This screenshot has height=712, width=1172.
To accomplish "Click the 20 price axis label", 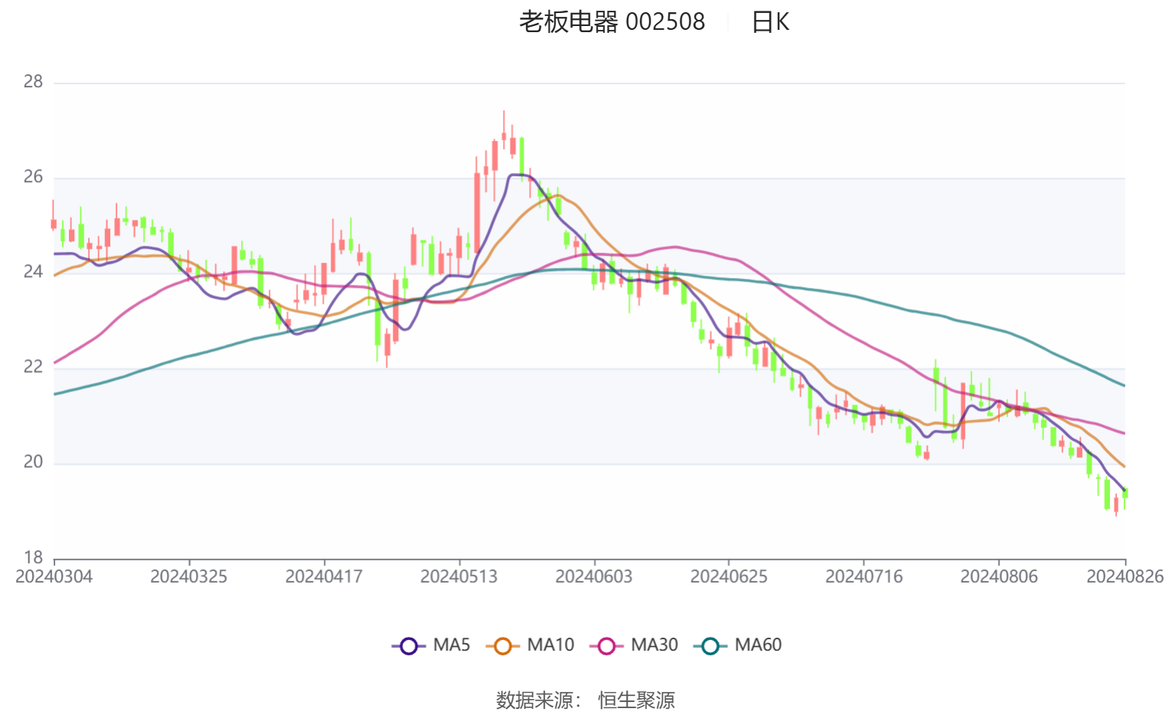I will click(x=33, y=462).
